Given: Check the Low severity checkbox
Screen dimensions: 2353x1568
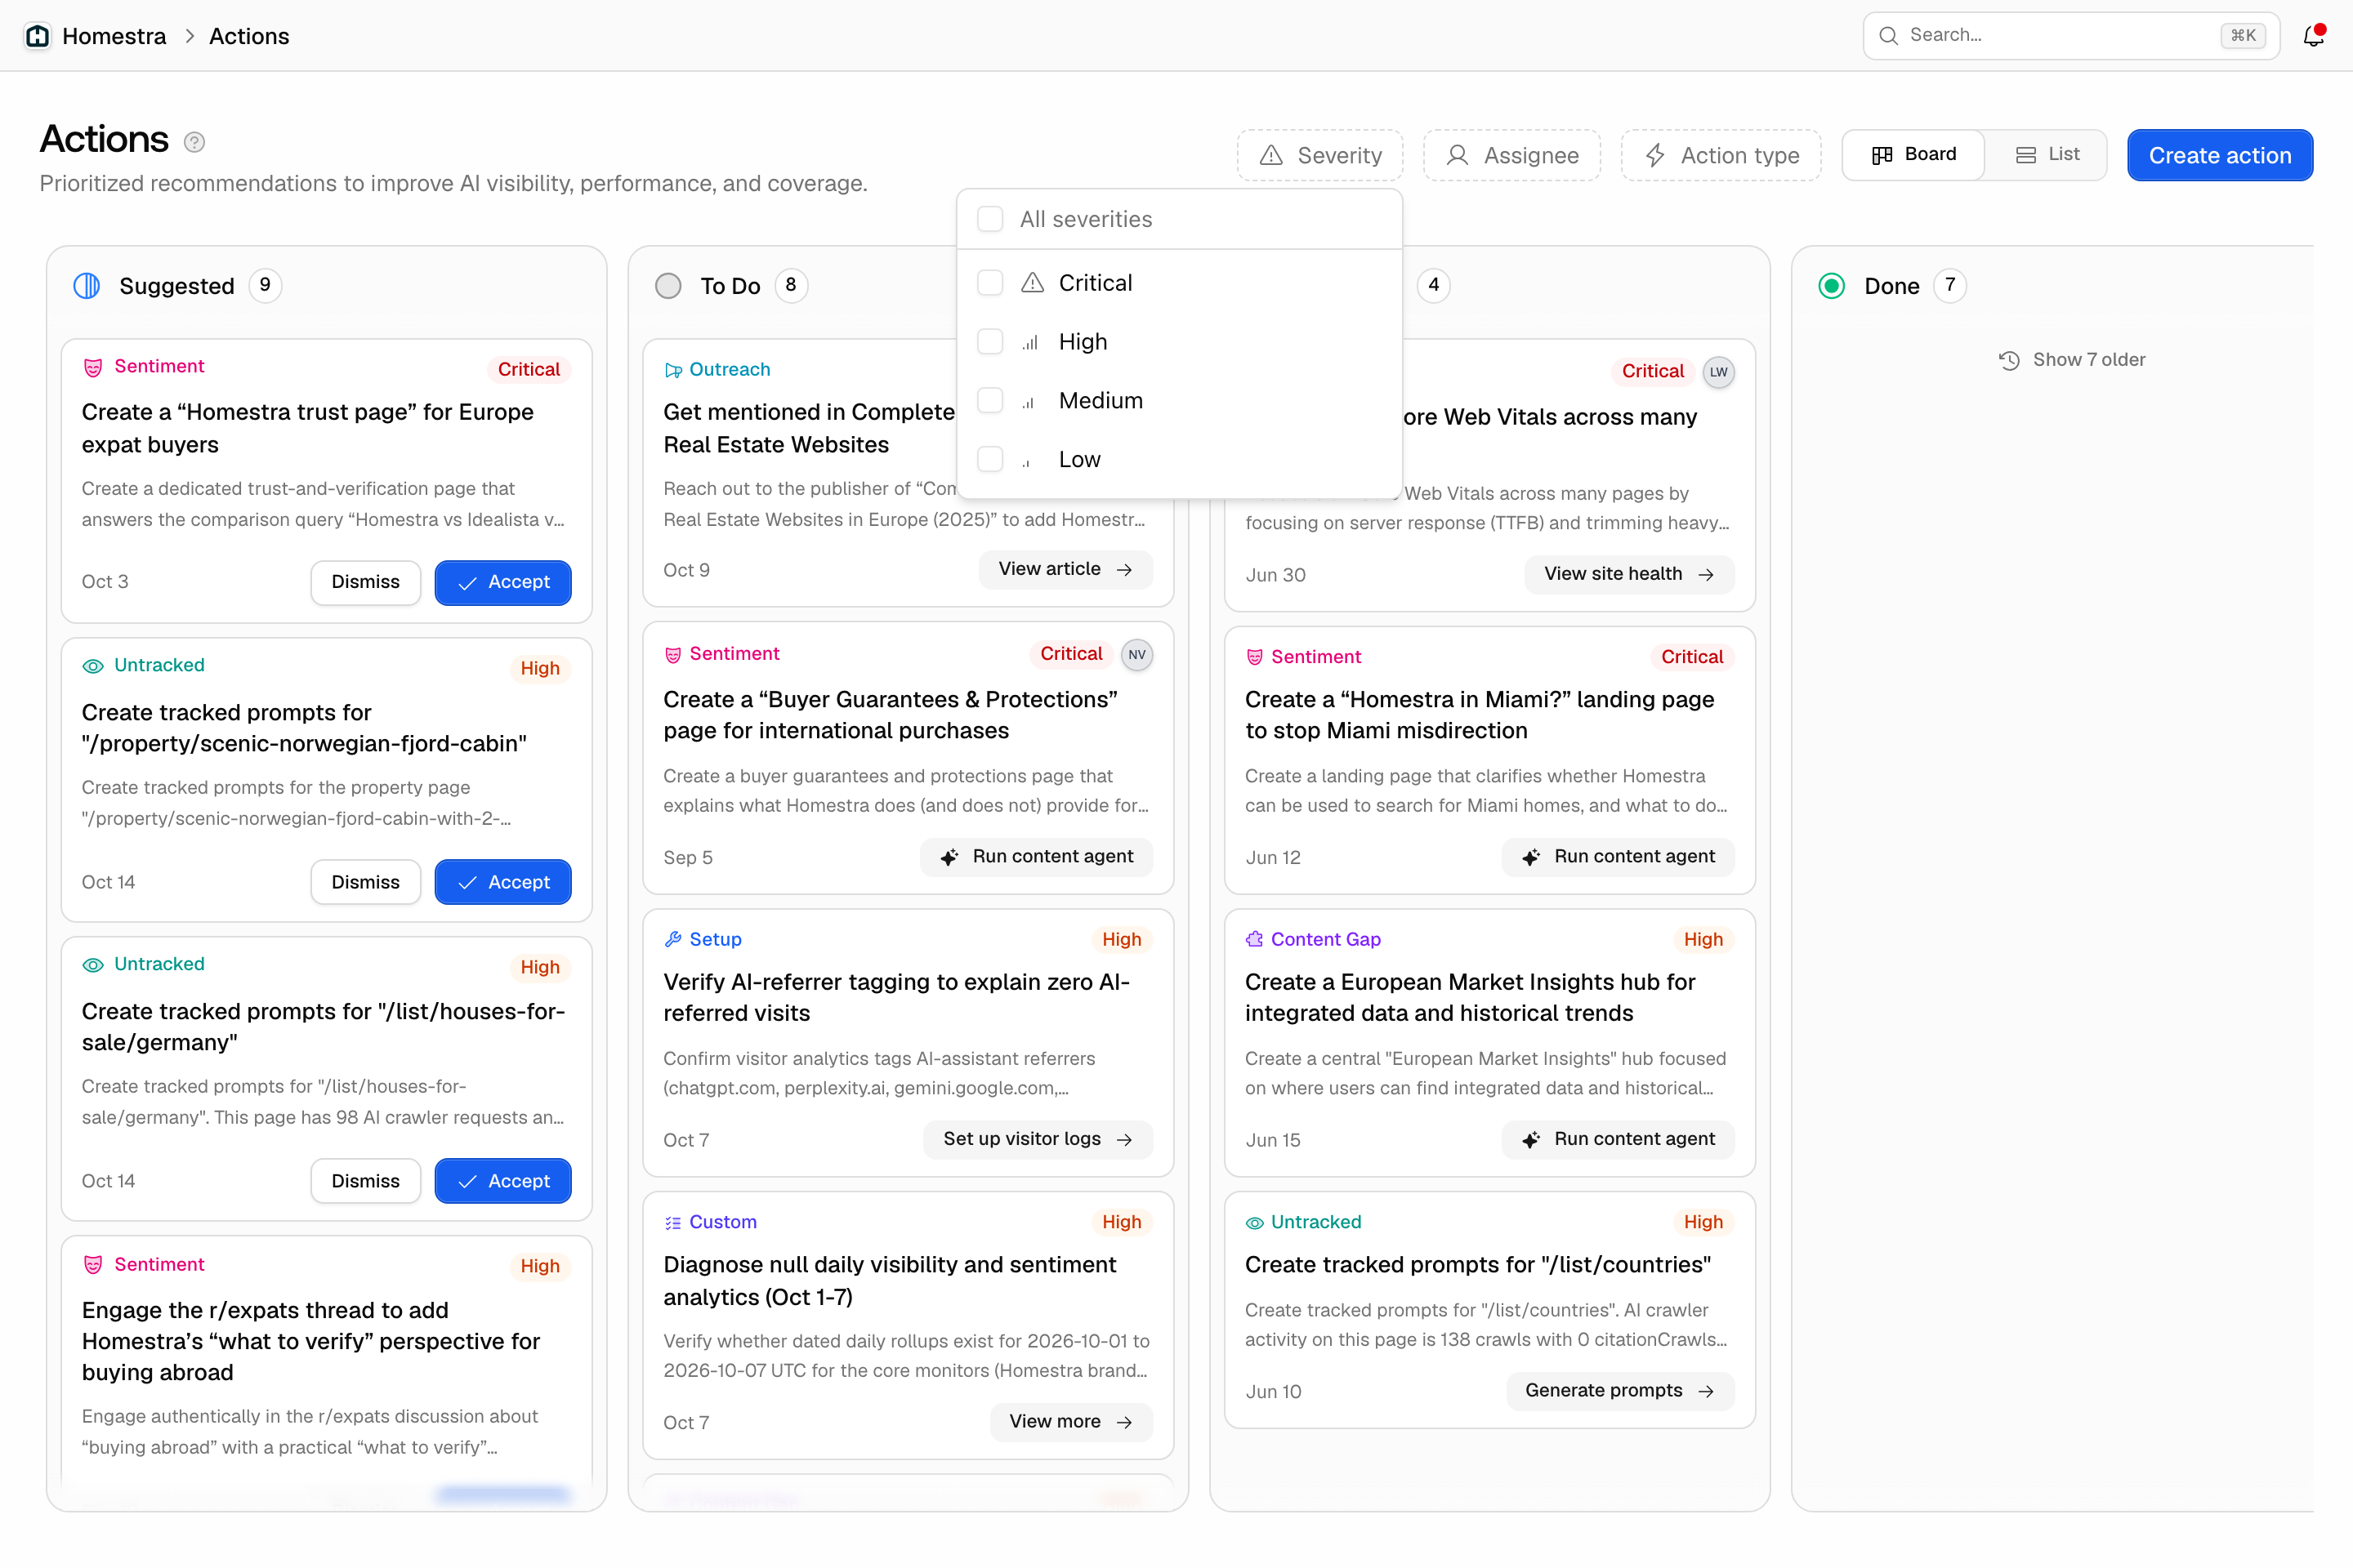Looking at the screenshot, I should (990, 459).
